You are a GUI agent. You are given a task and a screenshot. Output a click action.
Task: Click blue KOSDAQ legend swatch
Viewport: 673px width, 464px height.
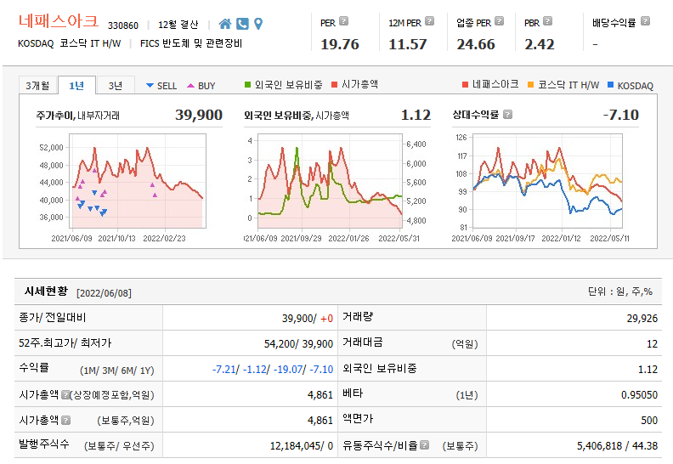tap(610, 85)
